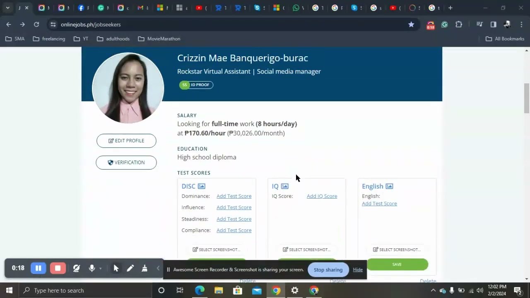Open image icon next to IQ heading
Image resolution: width=530 pixels, height=298 pixels.
pos(284,186)
